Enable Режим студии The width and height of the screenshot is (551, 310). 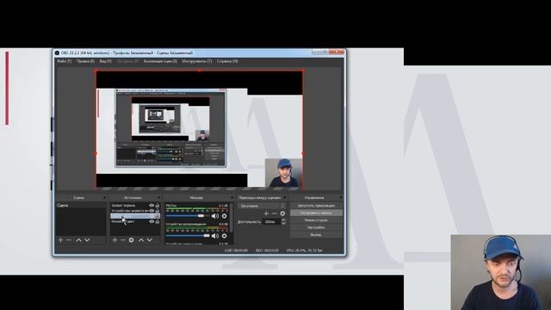[x=316, y=220]
